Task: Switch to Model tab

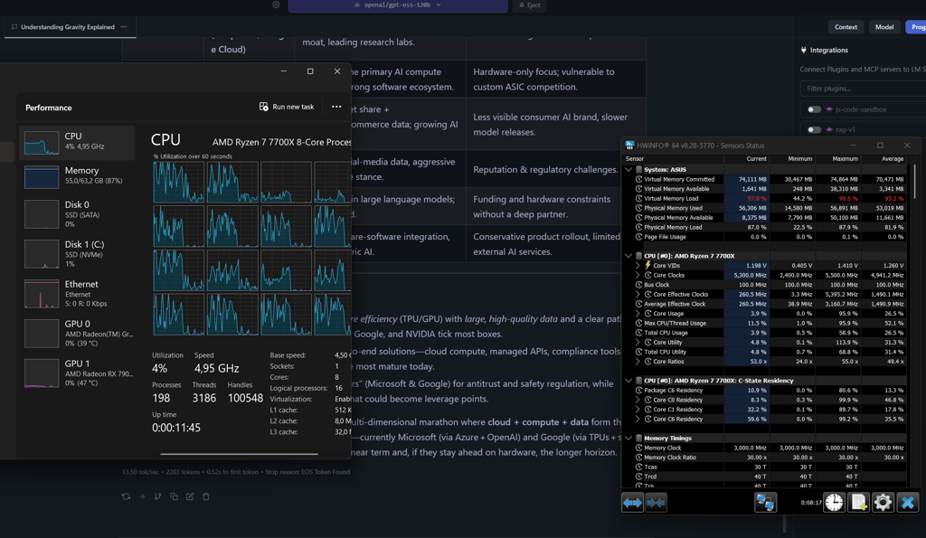Action: click(884, 27)
